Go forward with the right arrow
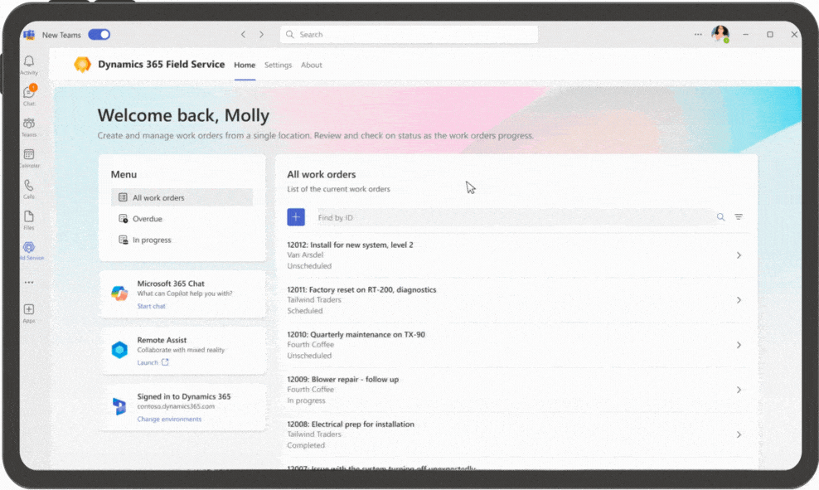819x490 pixels. (x=262, y=35)
